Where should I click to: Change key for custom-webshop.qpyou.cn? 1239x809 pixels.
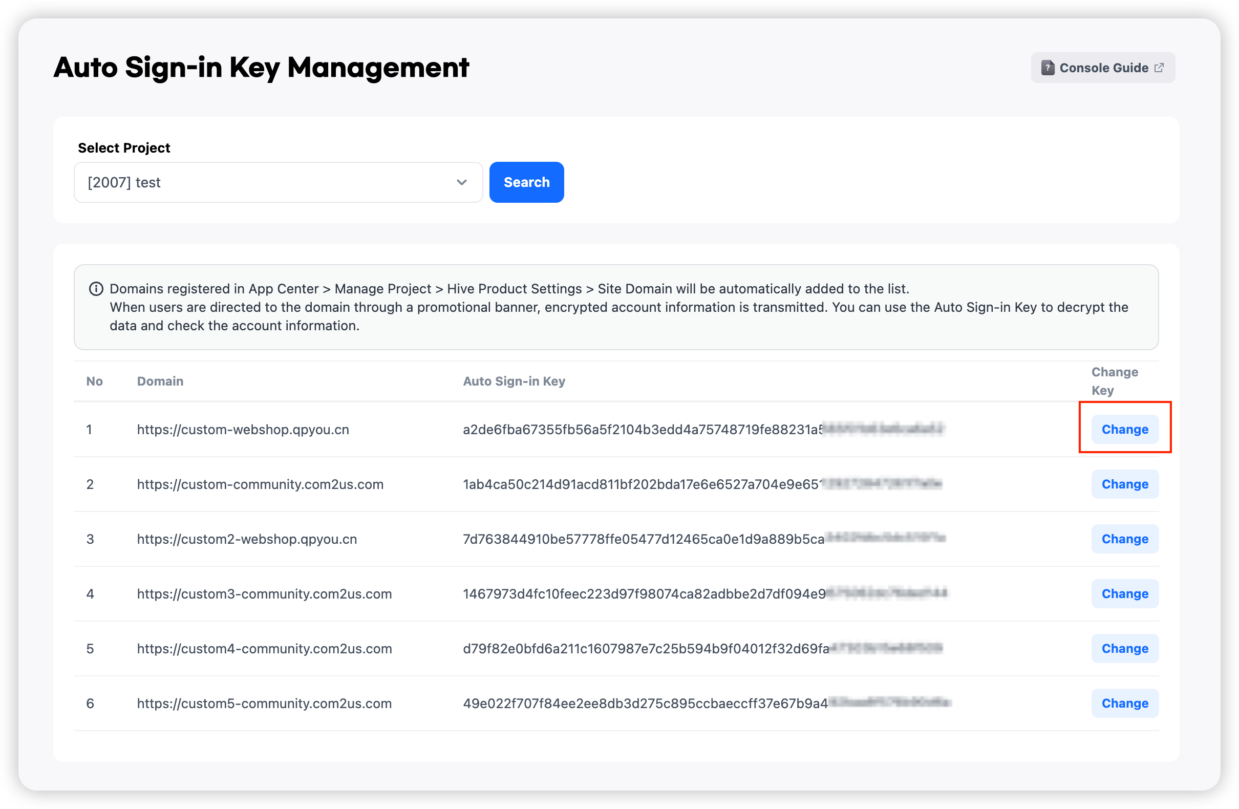1124,430
